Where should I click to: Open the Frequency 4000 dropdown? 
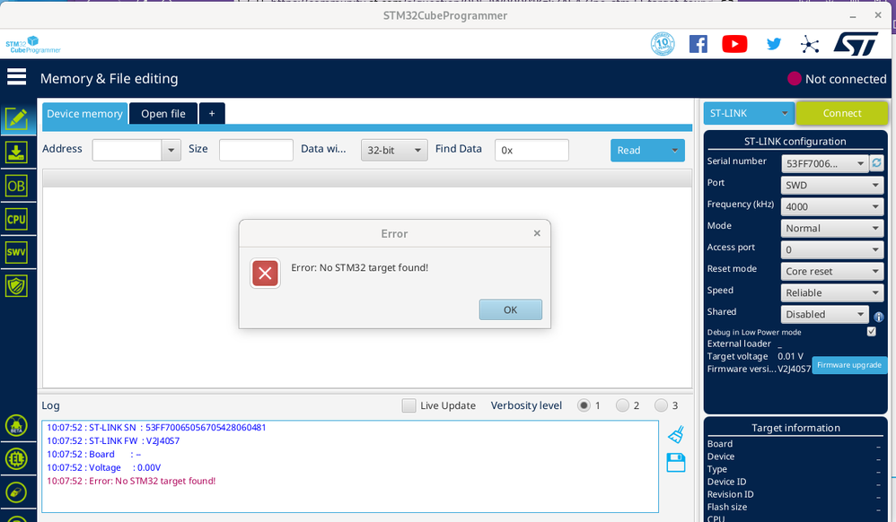(832, 207)
